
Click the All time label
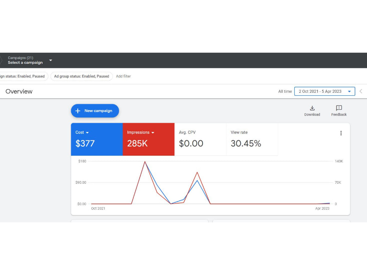click(x=285, y=91)
